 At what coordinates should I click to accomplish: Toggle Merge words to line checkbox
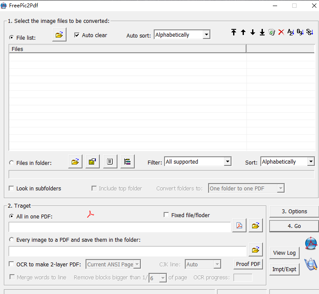[12, 277]
